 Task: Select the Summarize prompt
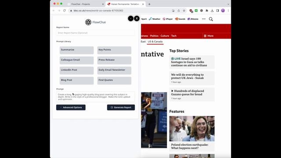coord(76,50)
